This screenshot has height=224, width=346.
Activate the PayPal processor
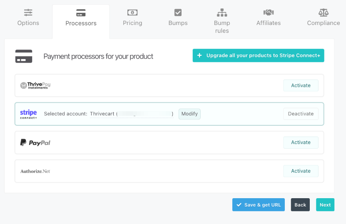click(x=301, y=142)
